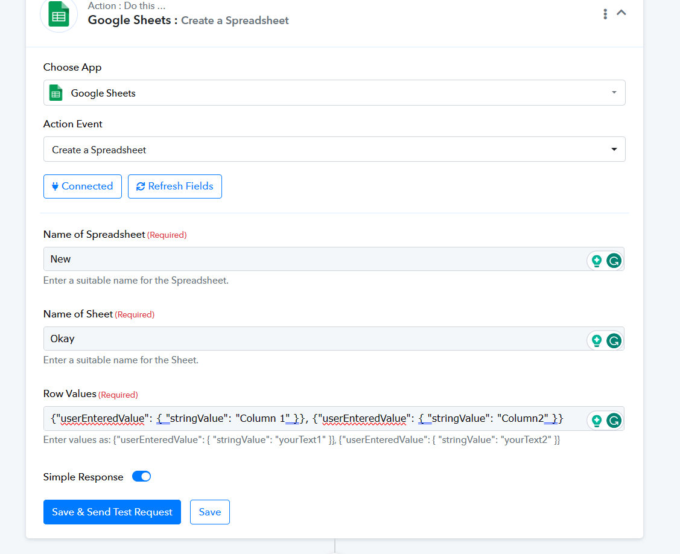Click 'Enter a suitable name for the Spreadsheet.' hint
This screenshot has height=554, width=680.
[x=136, y=280]
